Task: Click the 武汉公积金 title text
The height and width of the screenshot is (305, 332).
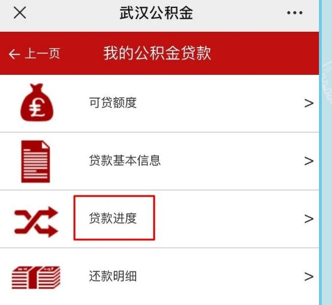Action: tap(156, 13)
